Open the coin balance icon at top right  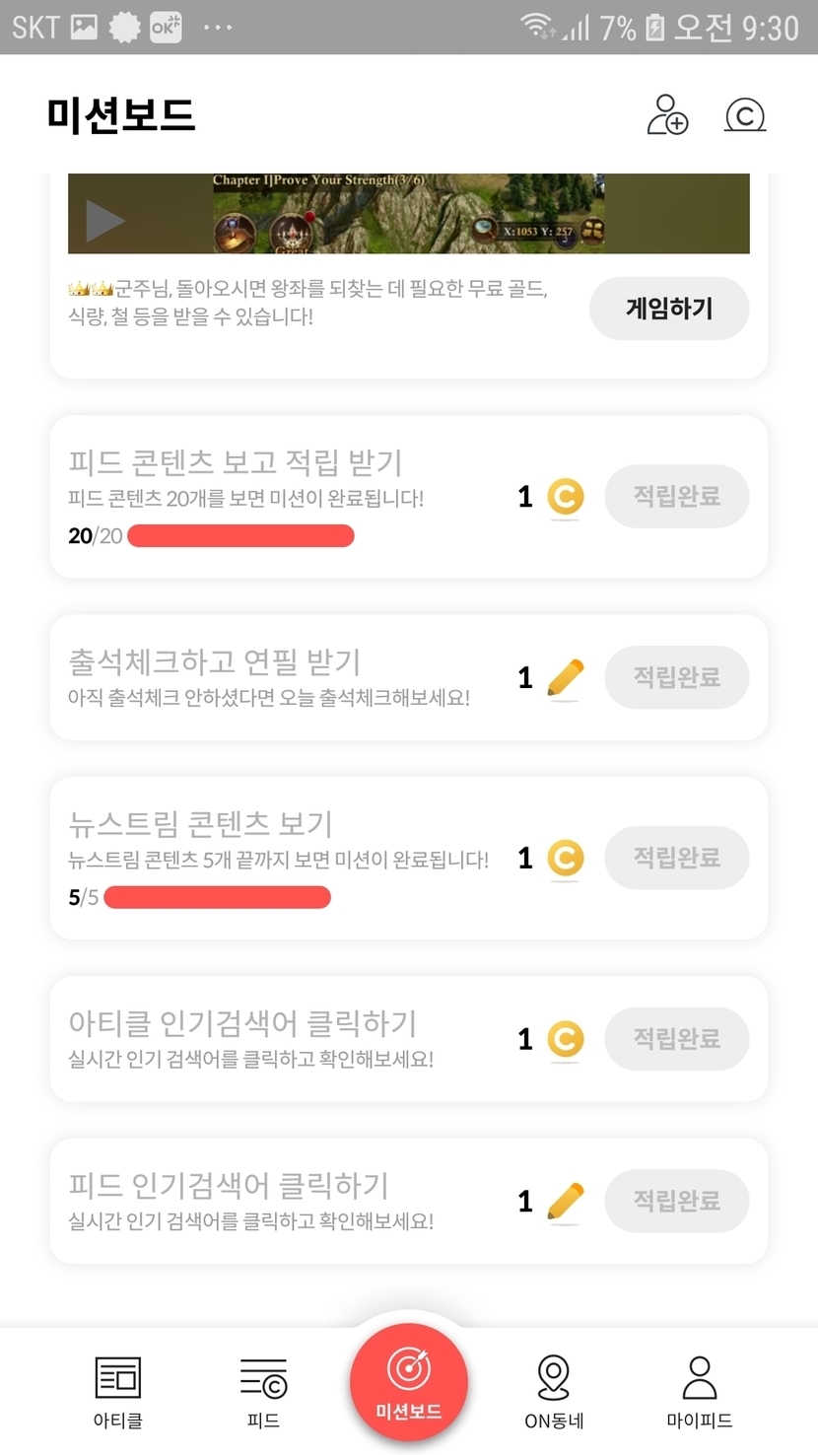(745, 114)
